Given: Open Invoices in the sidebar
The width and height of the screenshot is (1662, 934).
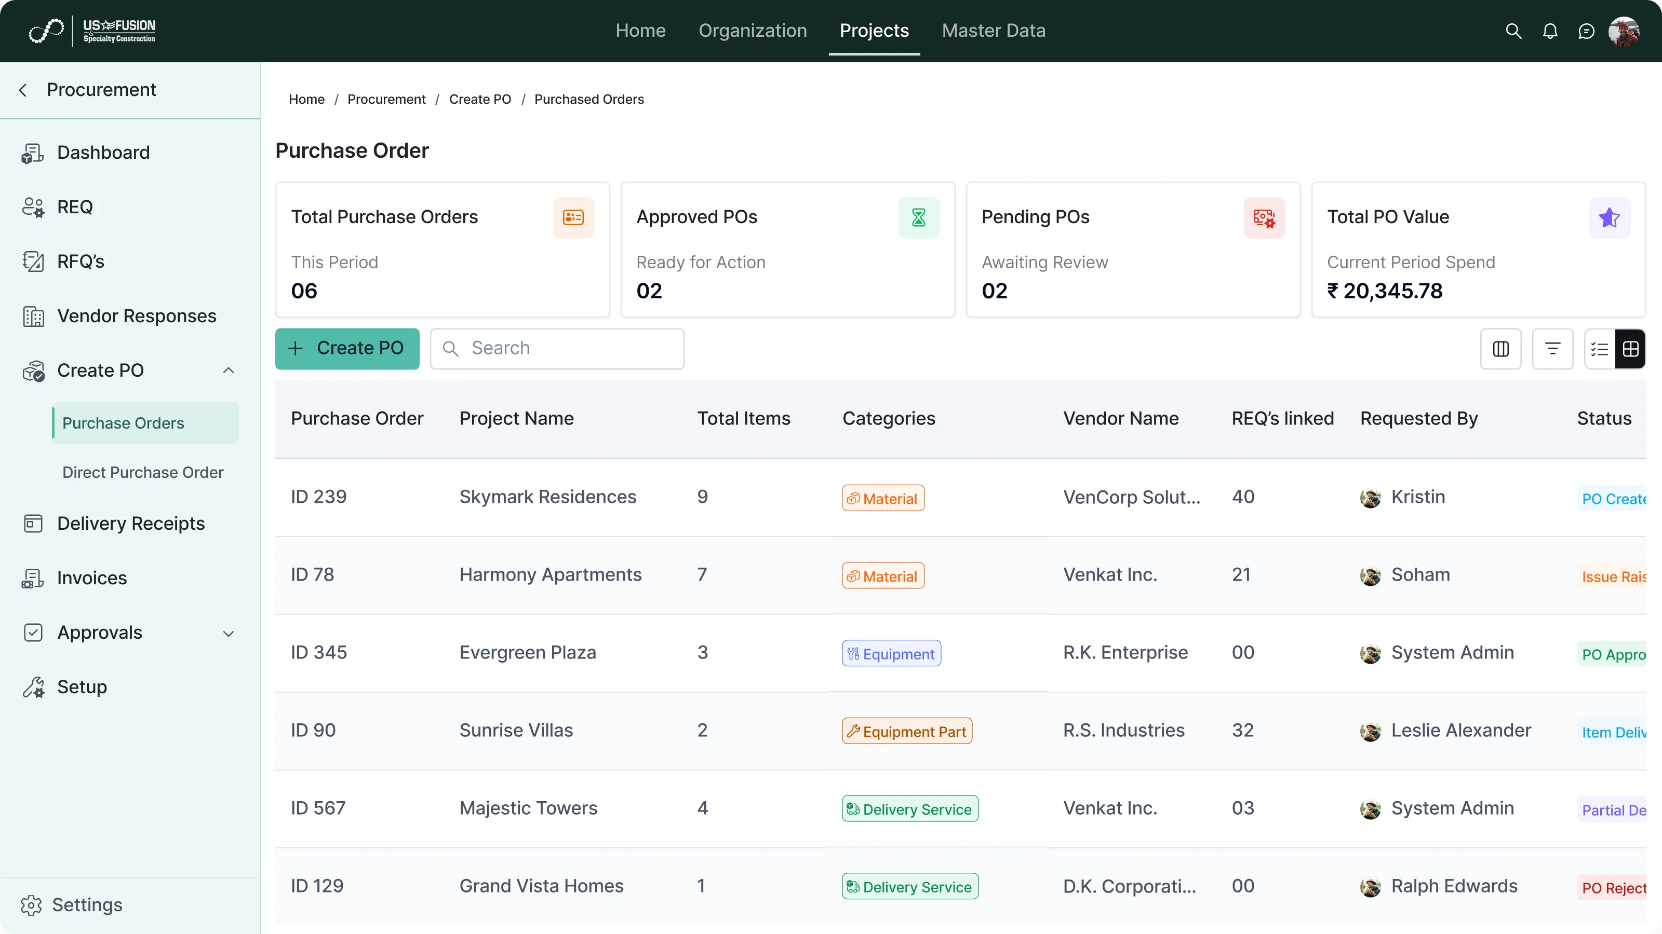Looking at the screenshot, I should pos(91,578).
